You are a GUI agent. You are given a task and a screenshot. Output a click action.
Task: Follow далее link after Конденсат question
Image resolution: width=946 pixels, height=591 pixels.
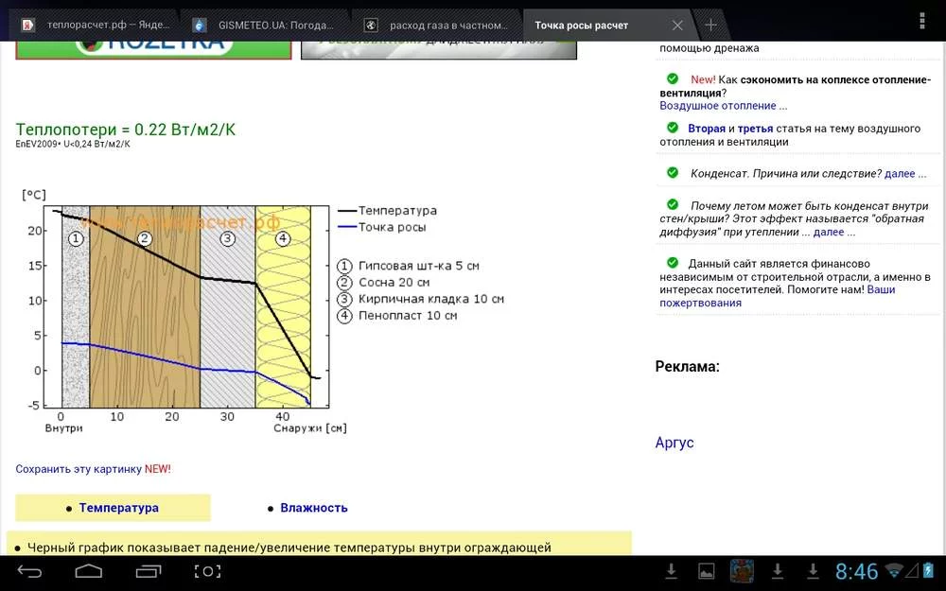click(x=905, y=174)
